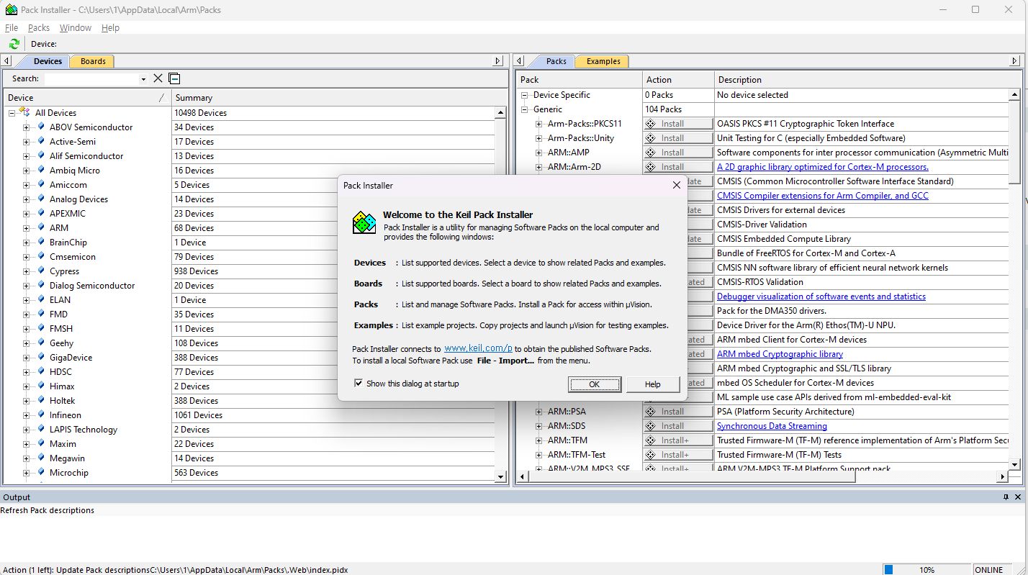Click the collapse all tree icon beside search
Viewport: 1028px width, 575px height.
pos(174,78)
